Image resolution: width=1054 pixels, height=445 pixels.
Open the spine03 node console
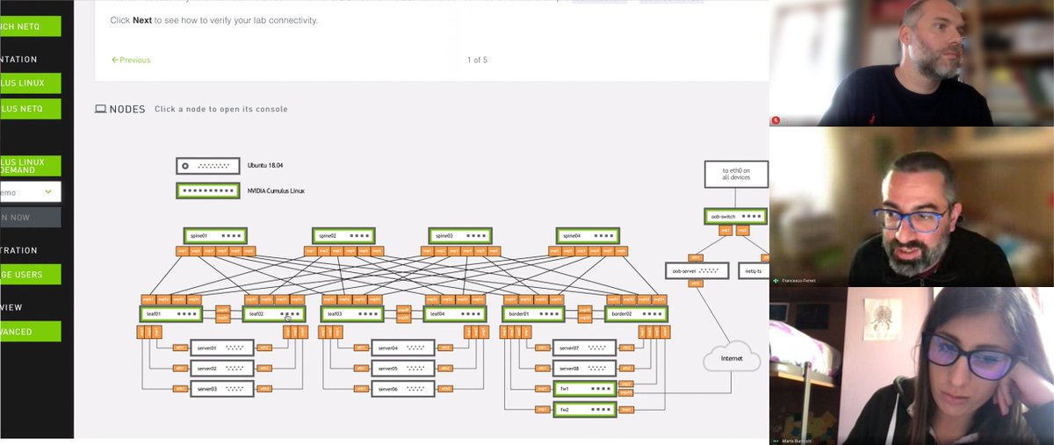click(x=460, y=235)
